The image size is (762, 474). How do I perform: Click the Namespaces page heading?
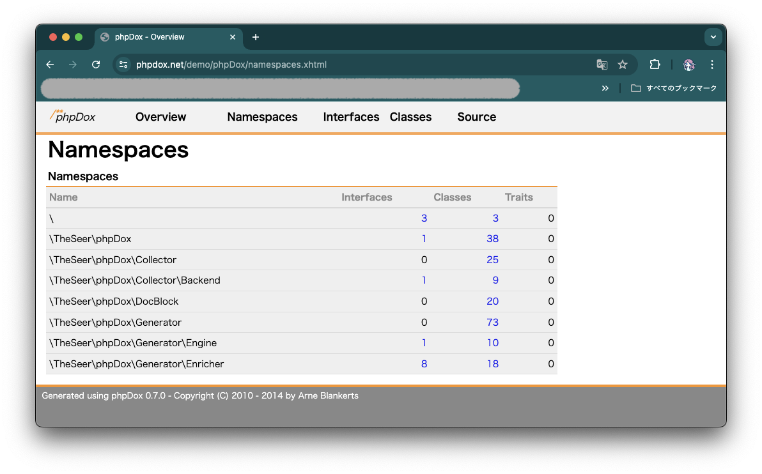118,149
